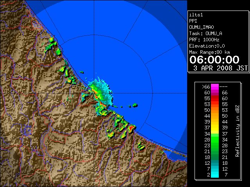Click the small green offshore echo east of the coastal storm
The image size is (250, 187).
[135, 105]
